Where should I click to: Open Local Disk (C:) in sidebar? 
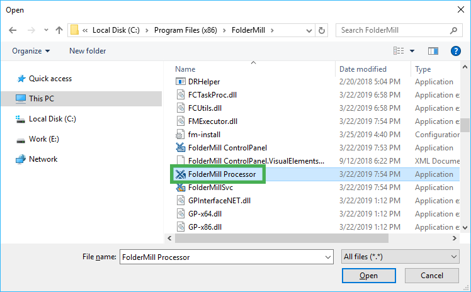click(52, 119)
